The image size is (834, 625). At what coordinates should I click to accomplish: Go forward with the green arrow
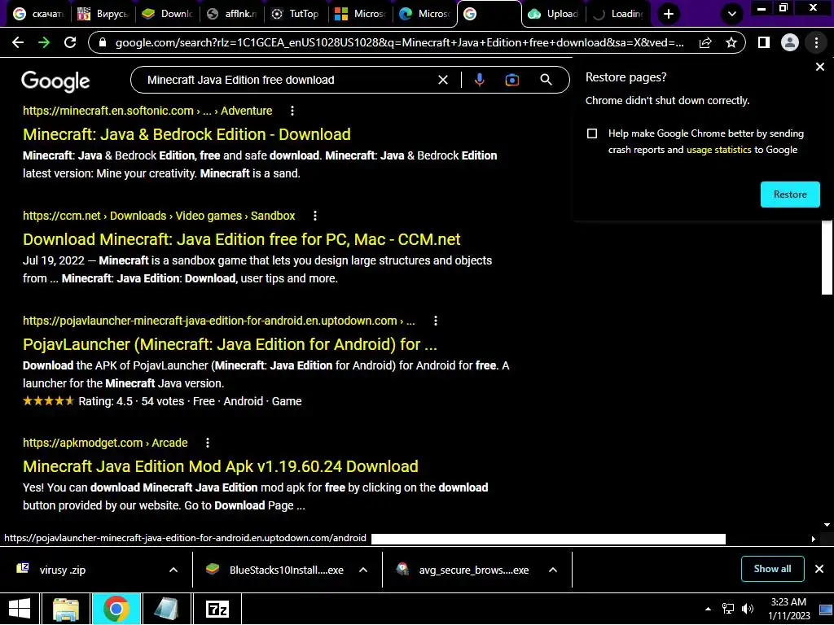coord(44,42)
